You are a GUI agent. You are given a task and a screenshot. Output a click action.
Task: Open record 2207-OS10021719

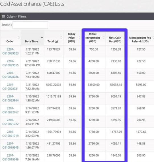[x=11, y=134]
